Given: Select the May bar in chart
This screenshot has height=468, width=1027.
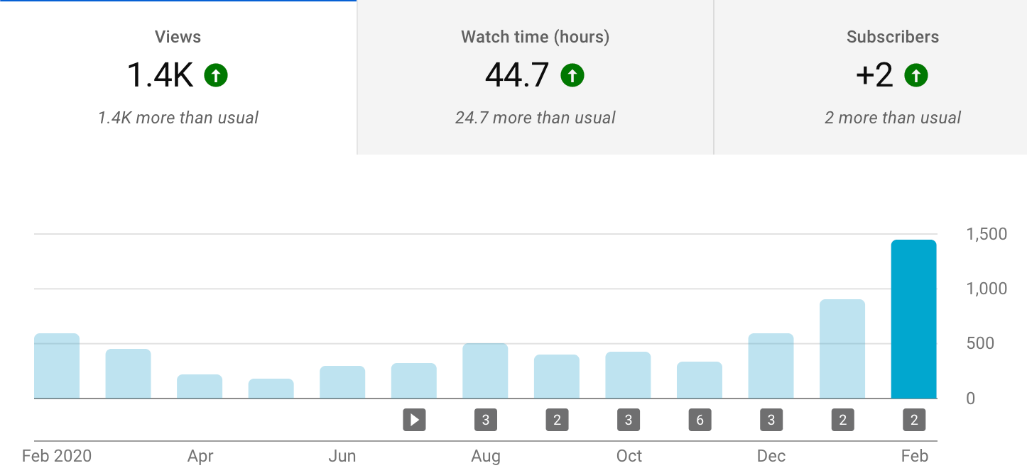Looking at the screenshot, I should [271, 389].
